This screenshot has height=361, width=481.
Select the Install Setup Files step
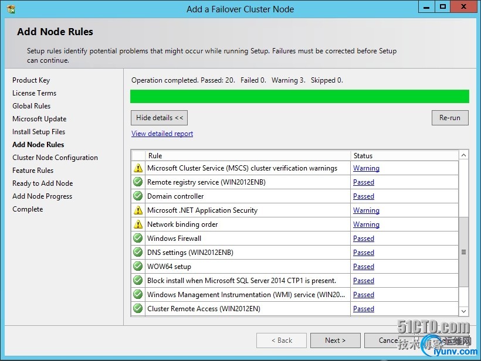tap(39, 132)
